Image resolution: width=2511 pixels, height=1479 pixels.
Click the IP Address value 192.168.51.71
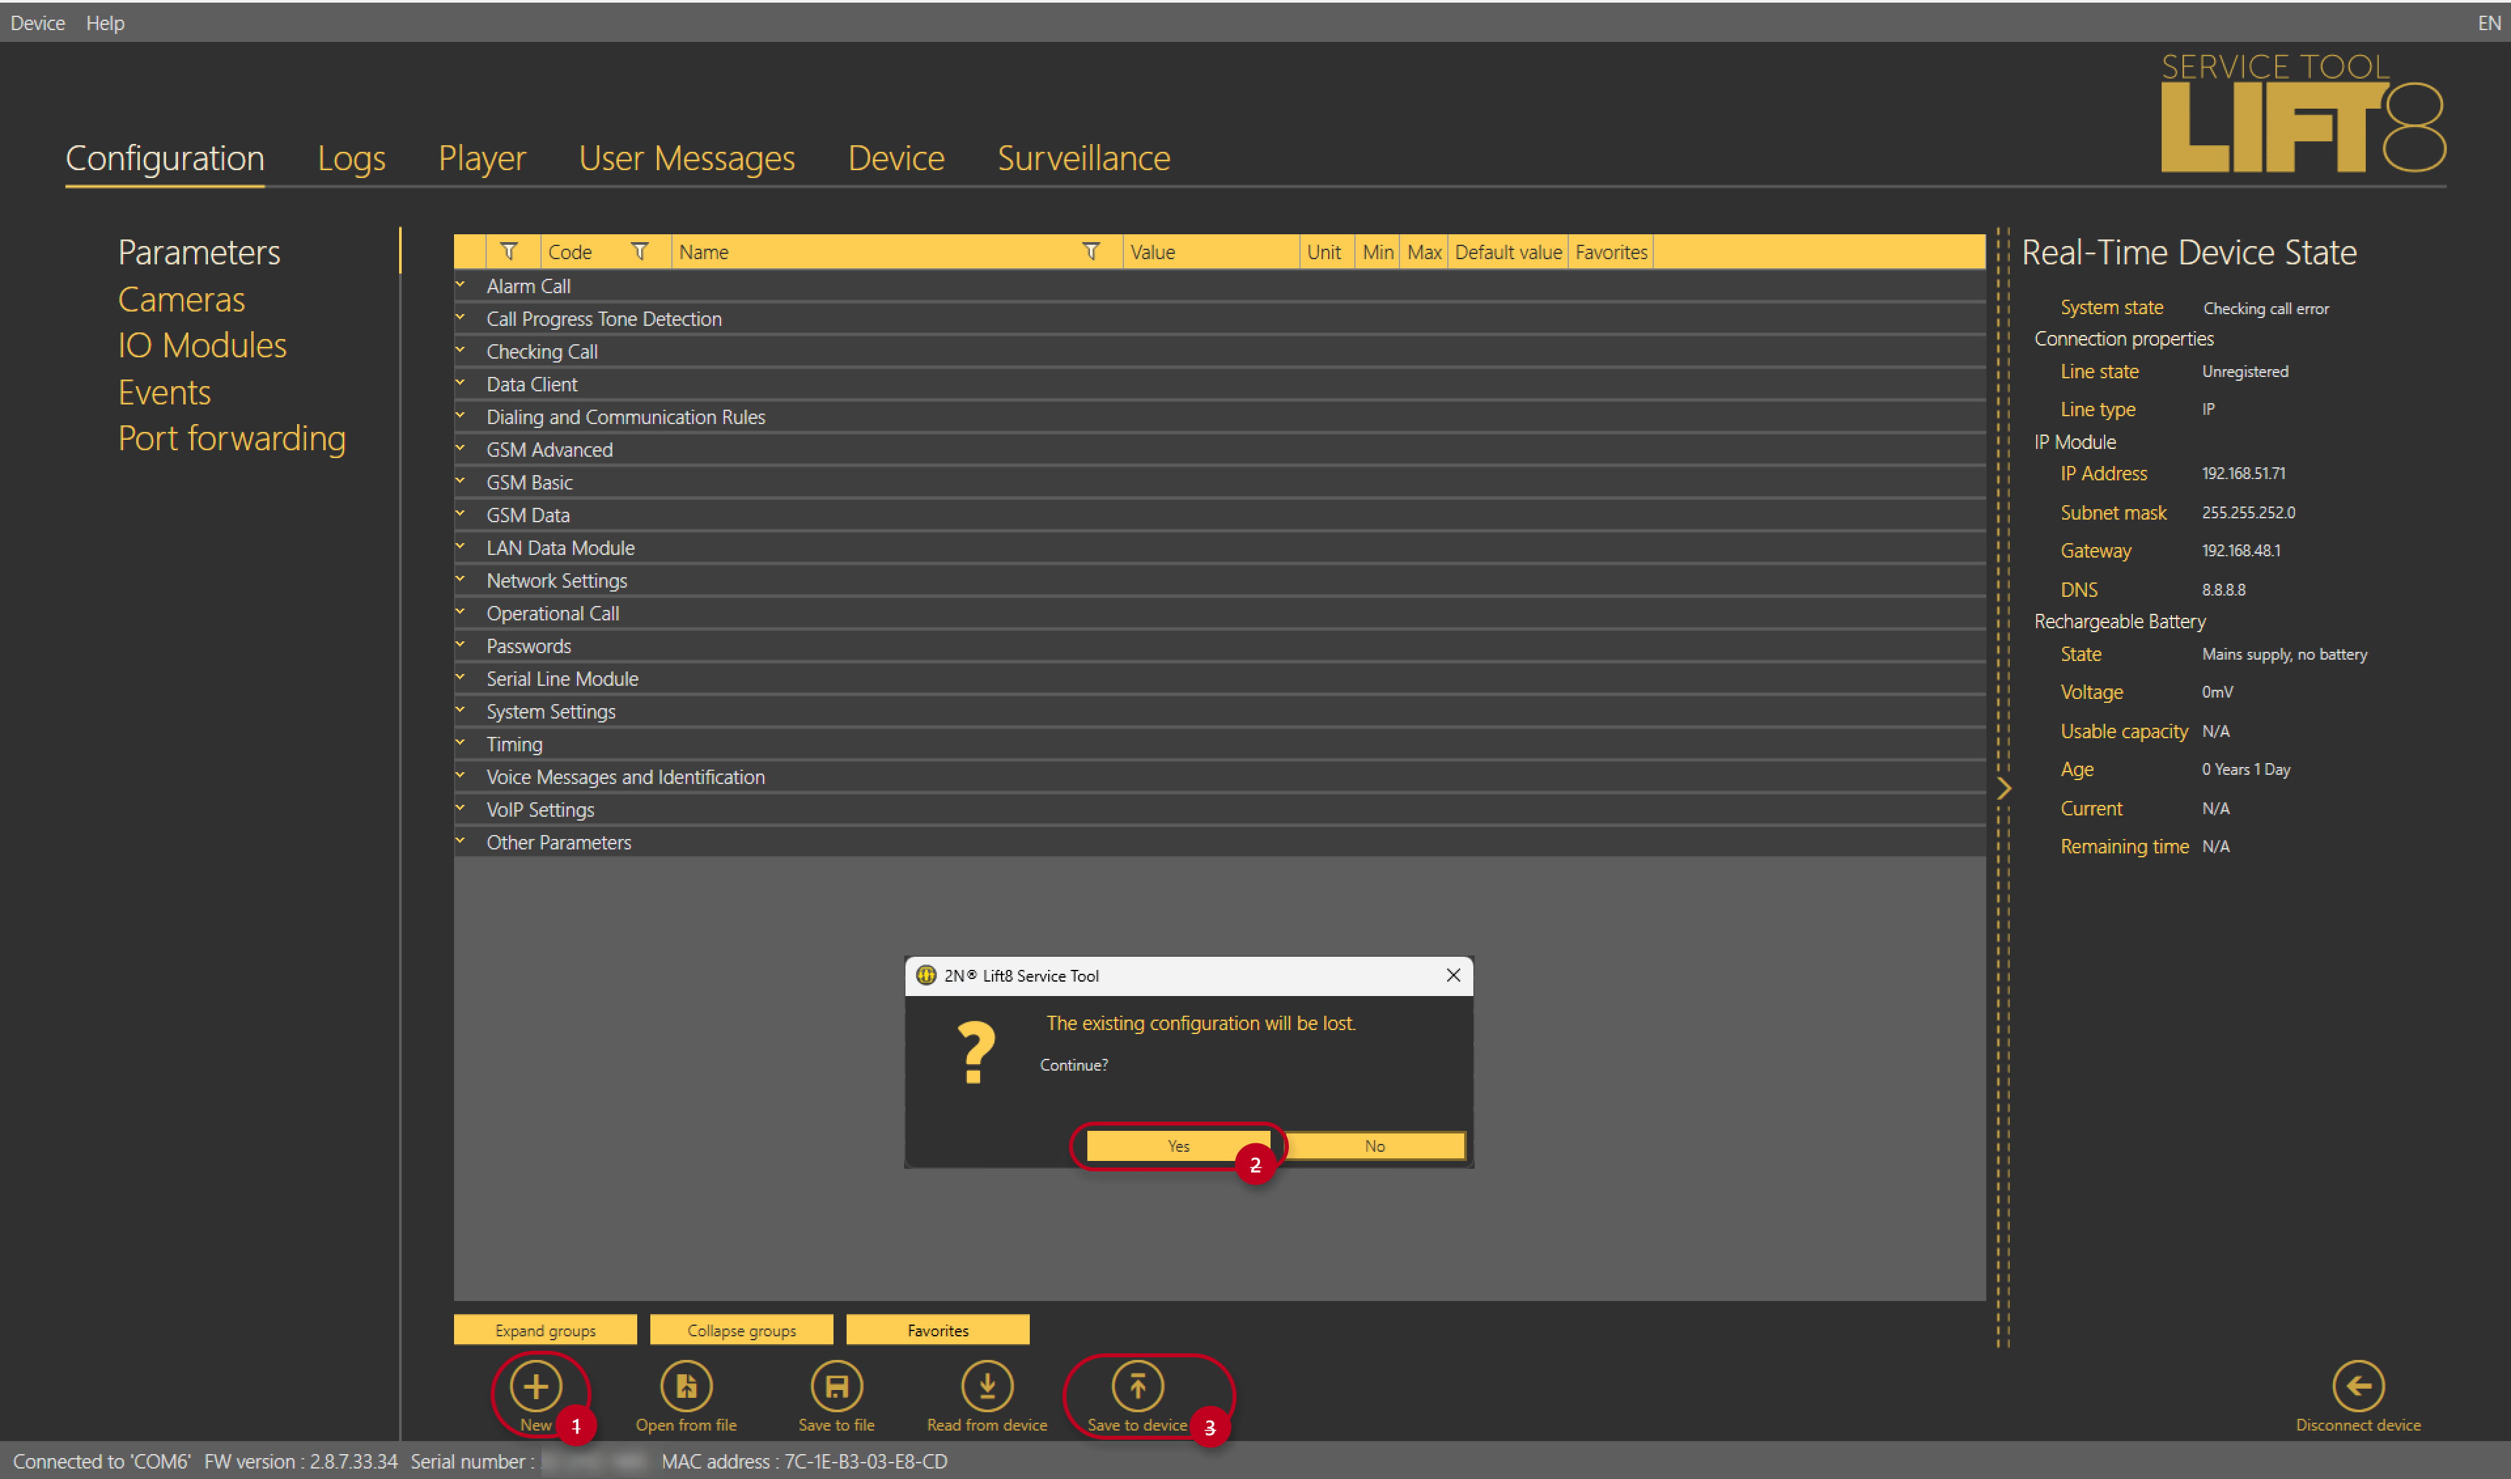pyautogui.click(x=2244, y=473)
